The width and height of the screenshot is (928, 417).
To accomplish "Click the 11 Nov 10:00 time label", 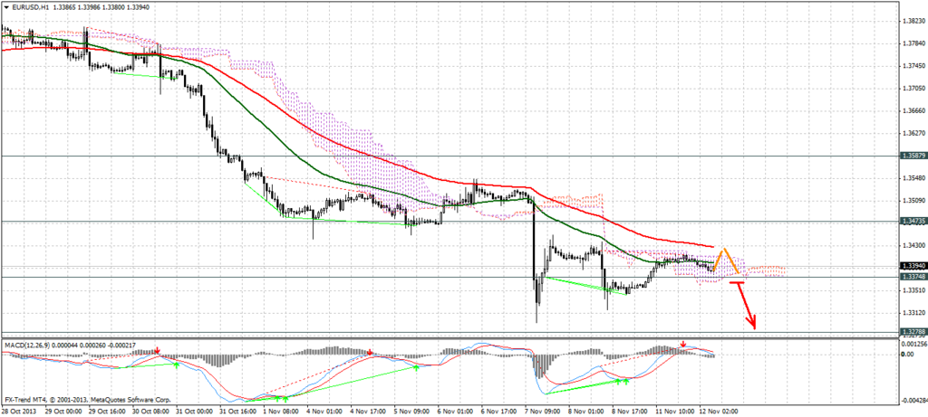I will (x=673, y=410).
